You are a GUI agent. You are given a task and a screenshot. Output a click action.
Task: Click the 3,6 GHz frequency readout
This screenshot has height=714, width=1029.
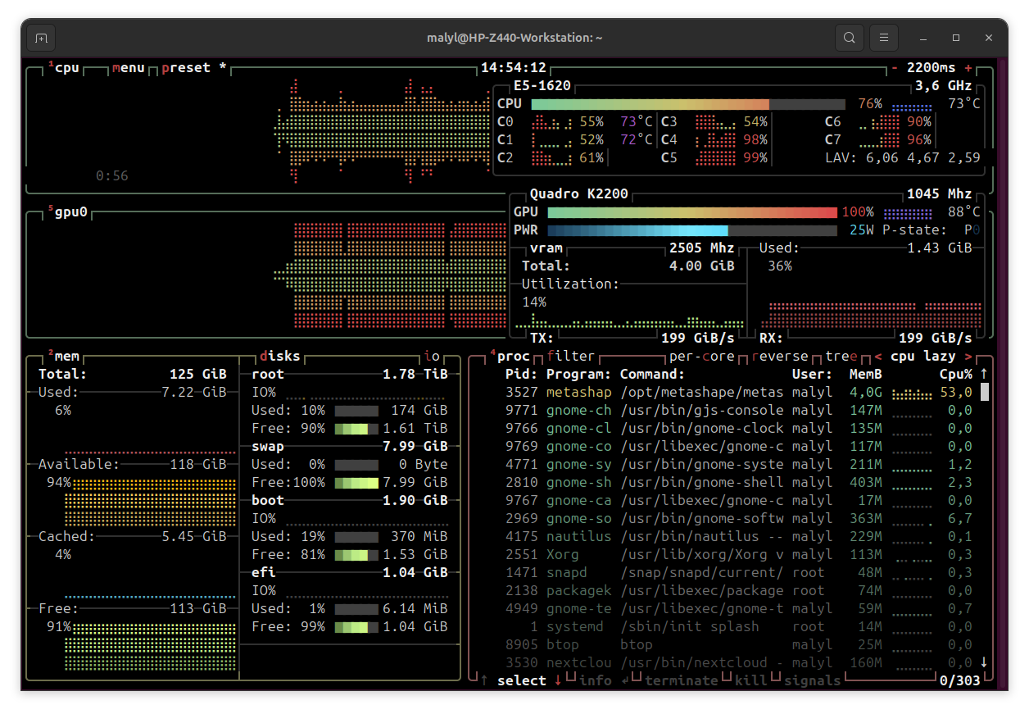(x=944, y=86)
